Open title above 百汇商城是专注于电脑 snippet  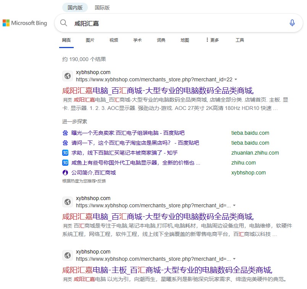tap(158, 217)
